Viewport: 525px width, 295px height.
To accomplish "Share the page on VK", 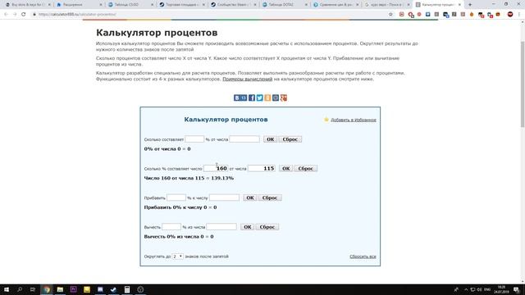I will [x=240, y=98].
